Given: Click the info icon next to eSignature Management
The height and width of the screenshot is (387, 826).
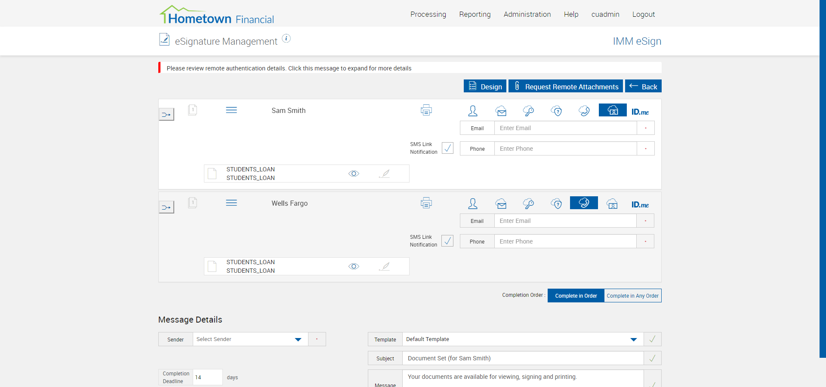Looking at the screenshot, I should pos(287,39).
